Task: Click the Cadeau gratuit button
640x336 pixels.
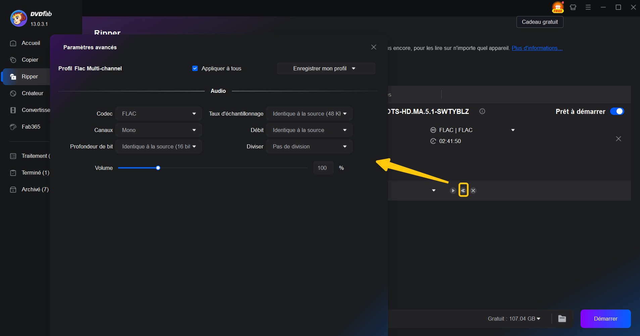Action: [x=540, y=22]
